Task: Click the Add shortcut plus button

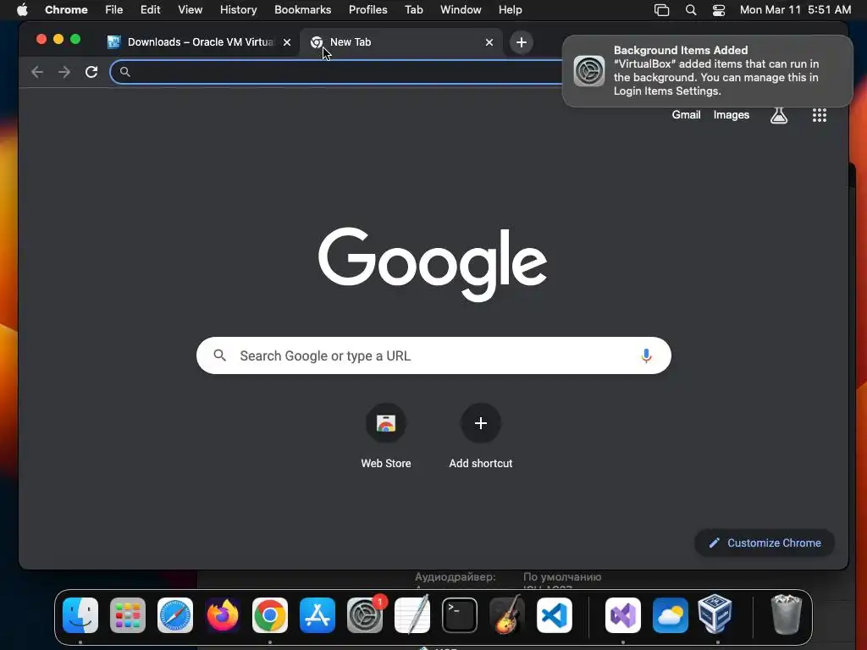Action: point(481,423)
